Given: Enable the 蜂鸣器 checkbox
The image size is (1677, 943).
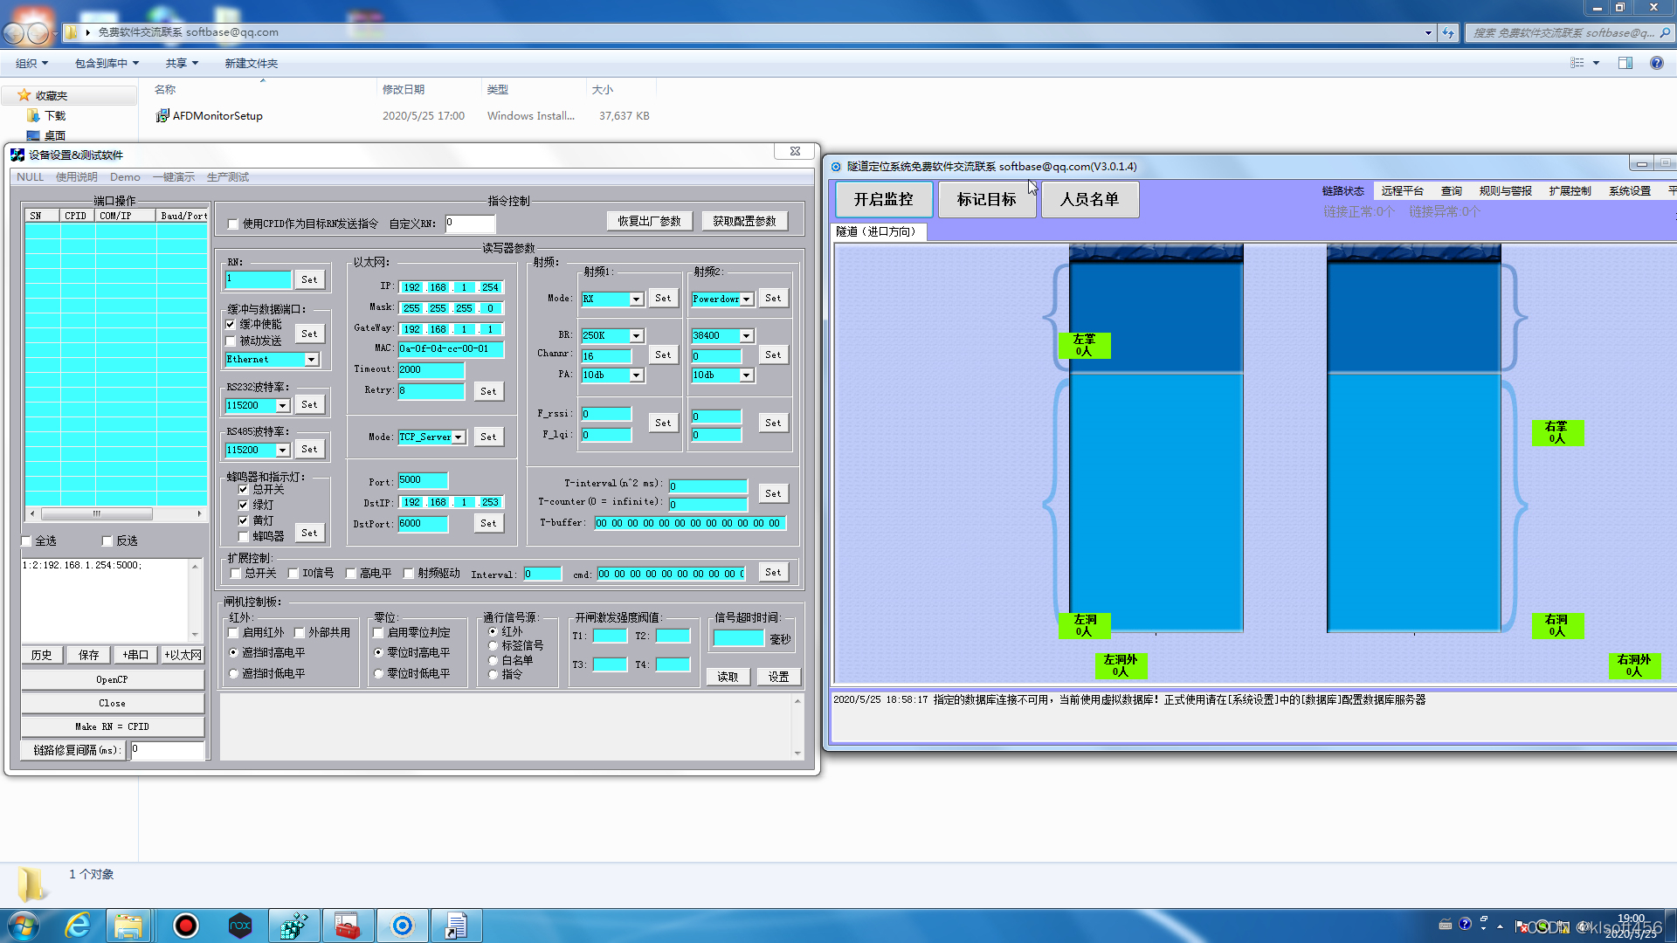Looking at the screenshot, I should pyautogui.click(x=244, y=536).
